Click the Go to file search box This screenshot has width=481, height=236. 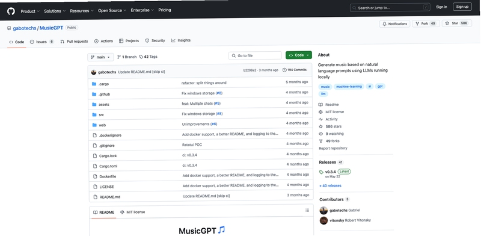255,55
